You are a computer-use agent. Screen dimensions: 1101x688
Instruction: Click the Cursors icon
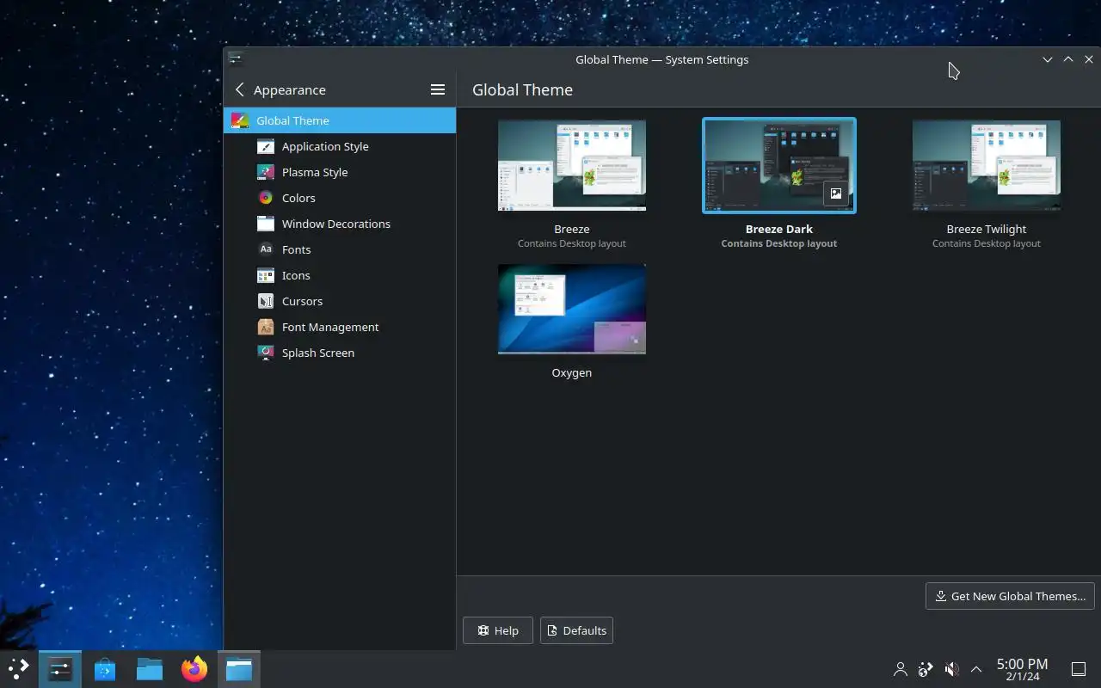266,301
